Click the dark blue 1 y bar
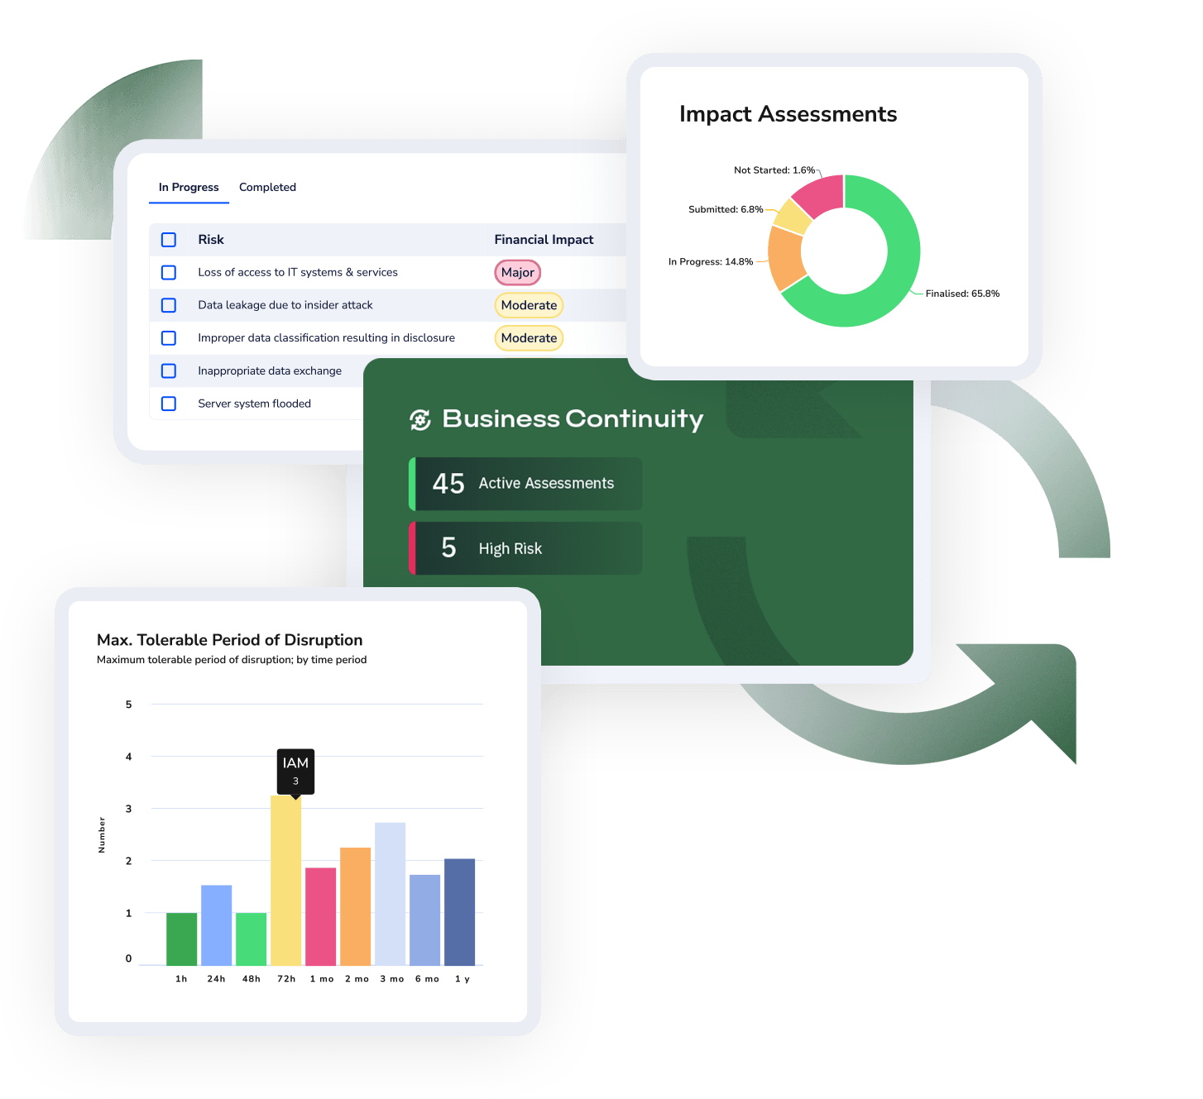The image size is (1203, 1099). 459,912
